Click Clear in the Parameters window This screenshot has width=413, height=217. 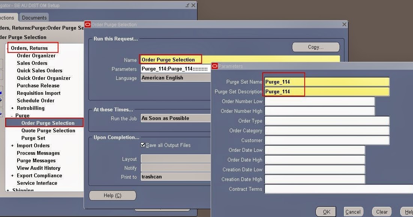382,211
